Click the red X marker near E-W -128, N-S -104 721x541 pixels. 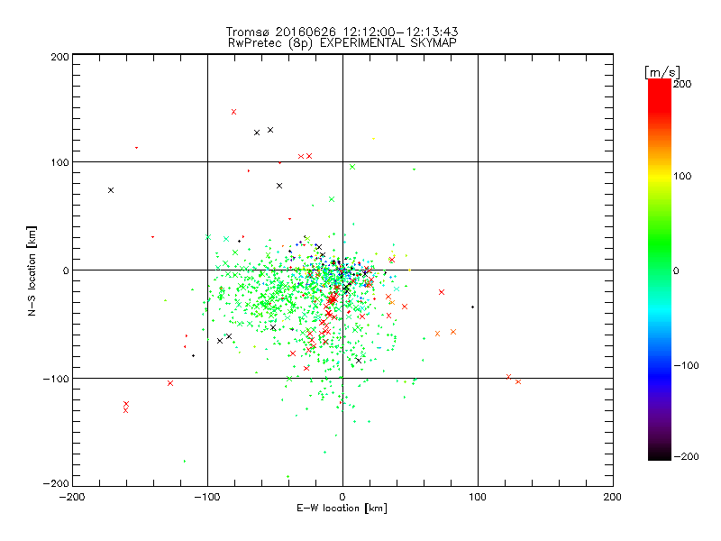tap(170, 383)
